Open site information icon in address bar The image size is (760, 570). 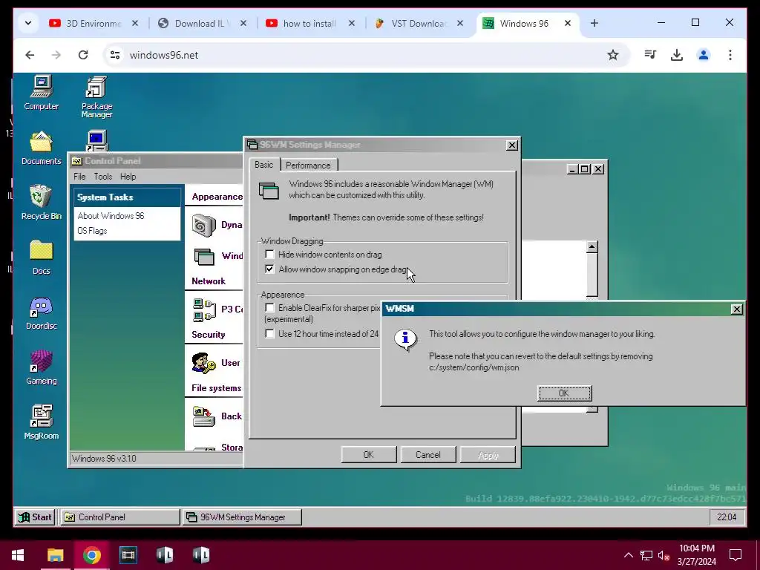point(115,55)
